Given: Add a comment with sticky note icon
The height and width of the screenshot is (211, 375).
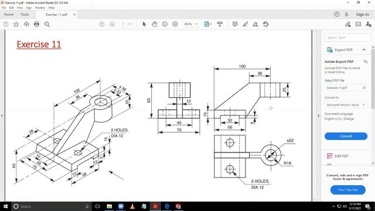Looking at the screenshot, I should [x=235, y=24].
